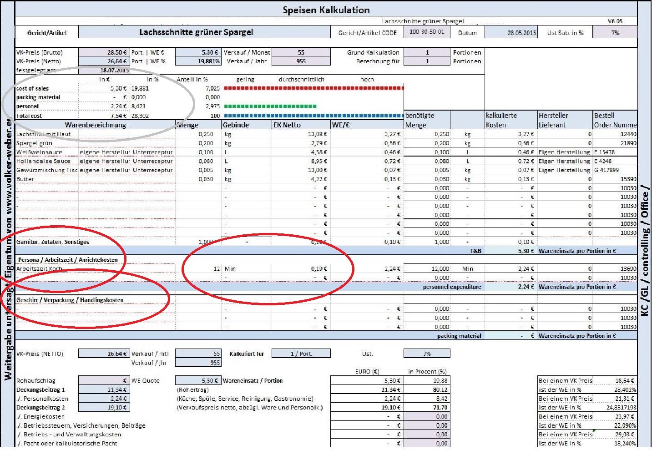Select the Kalkuliert für 1 / Port. cell
Screen dimensions: 652x450
[301, 354]
